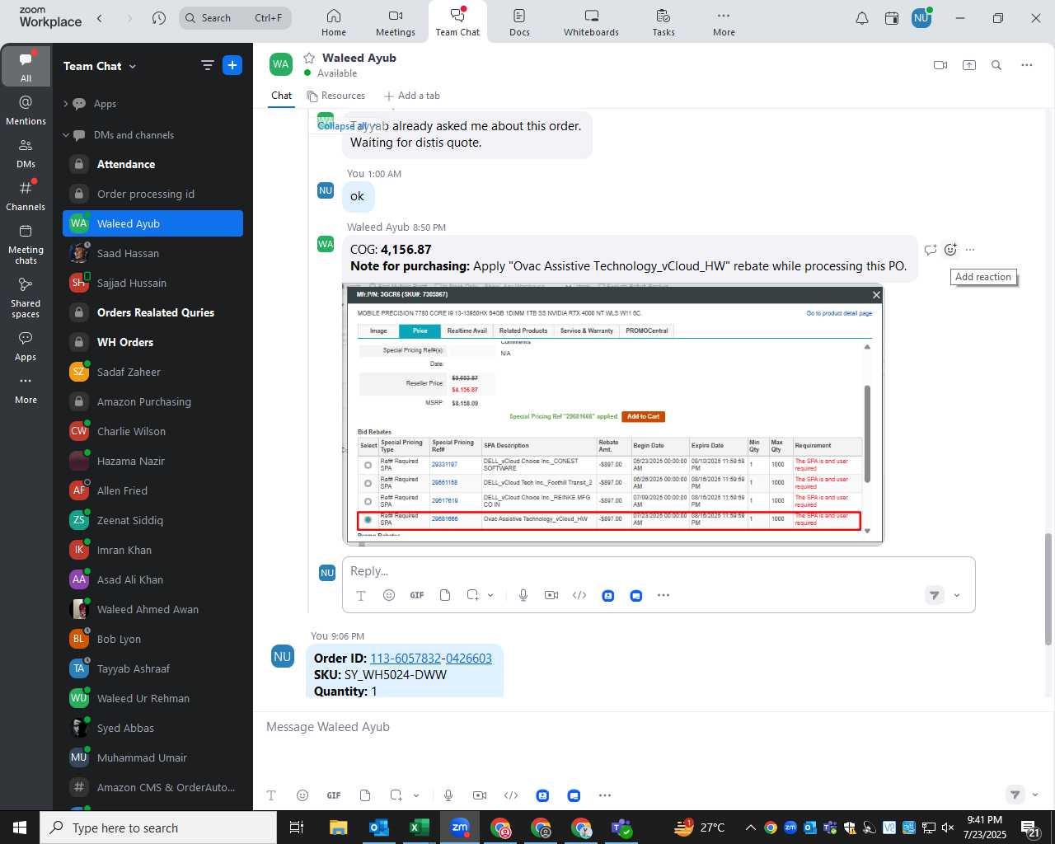The width and height of the screenshot is (1055, 844).
Task: Open Shared spaces in sidebar
Action: pyautogui.click(x=26, y=298)
